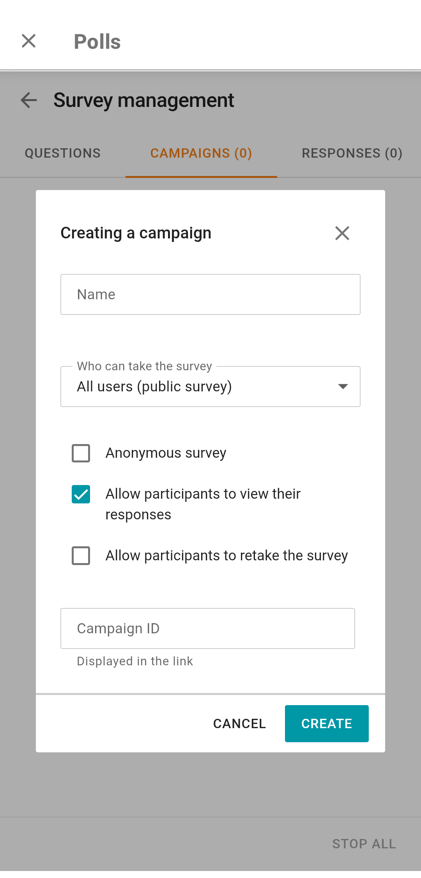This screenshot has height=878, width=421.
Task: Go back using the Survey management arrow
Action: coord(29,100)
